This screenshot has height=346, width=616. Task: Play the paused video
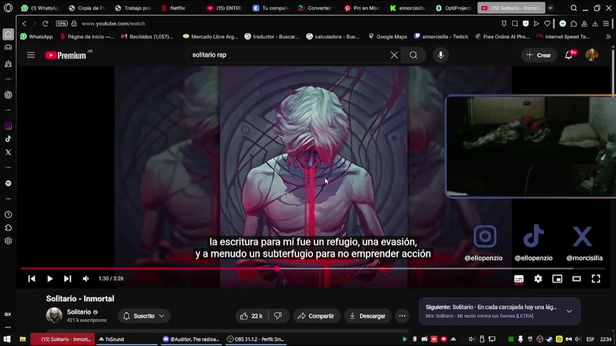coord(50,279)
